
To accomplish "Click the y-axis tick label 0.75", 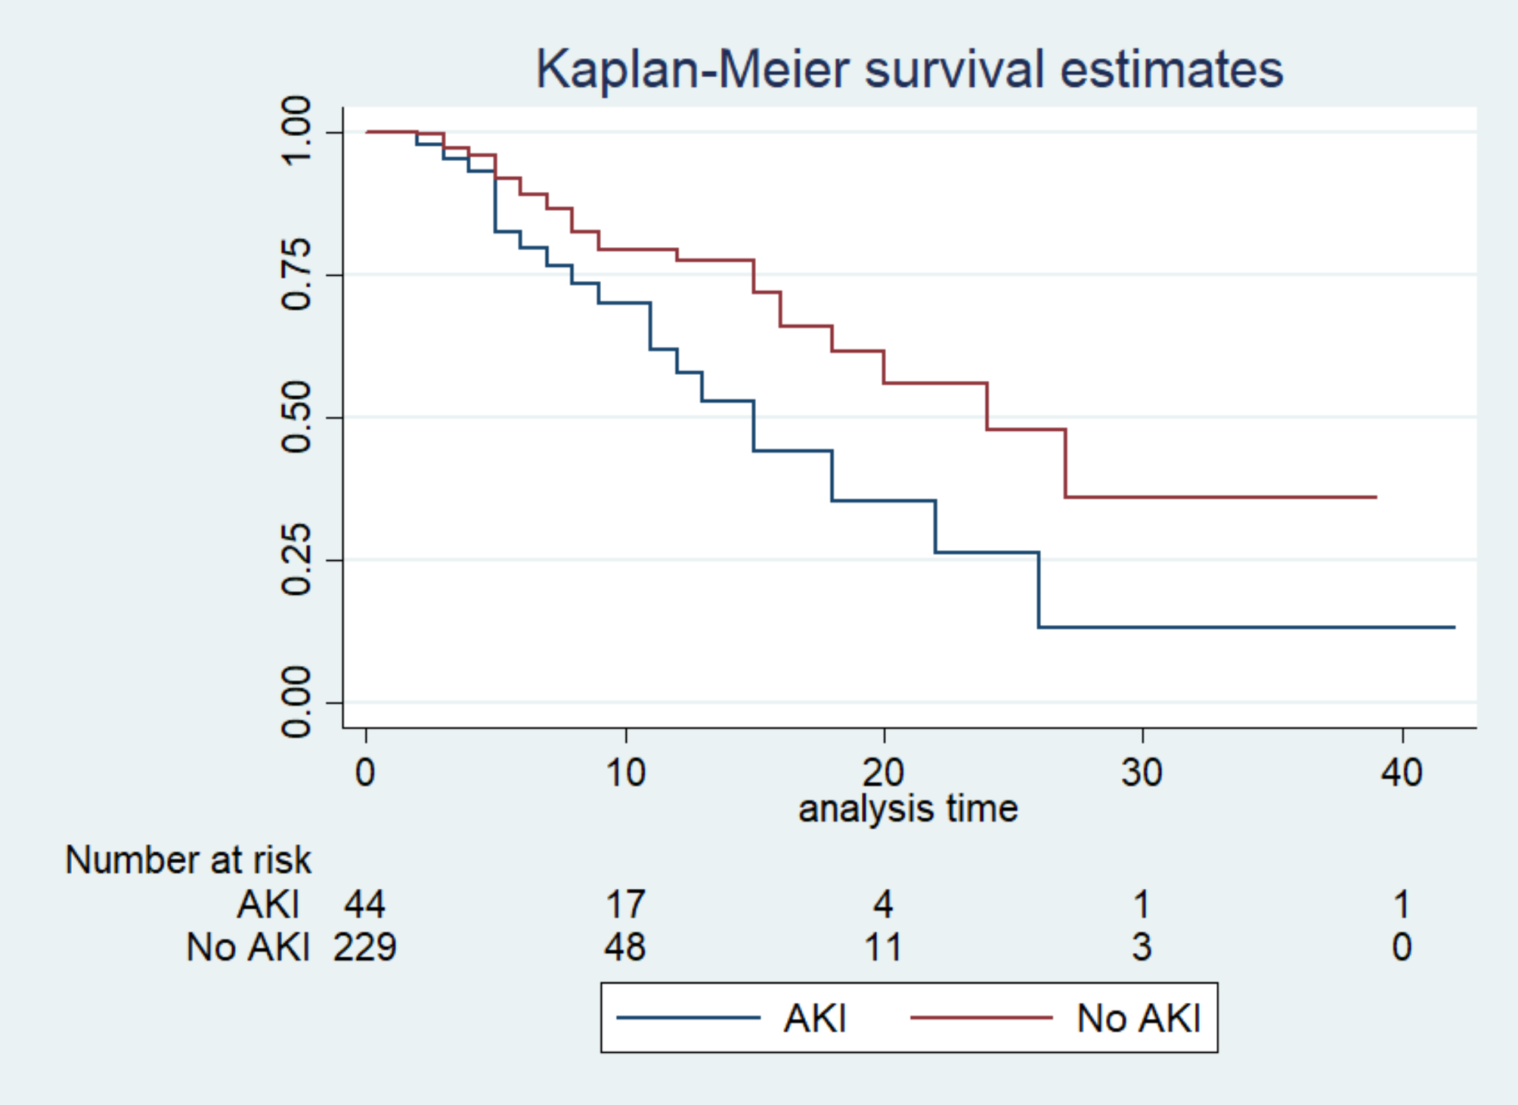I will point(296,274).
